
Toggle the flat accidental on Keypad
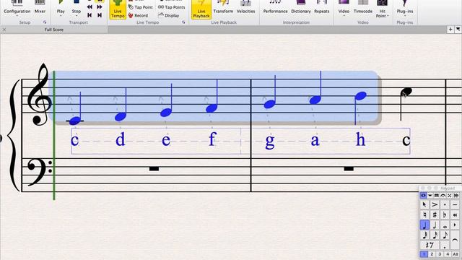[x=445, y=214]
